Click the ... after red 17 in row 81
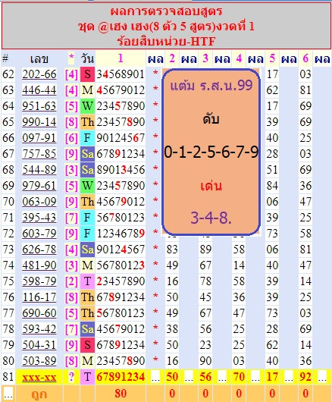The width and height of the screenshot is (332, 402). (x=289, y=378)
